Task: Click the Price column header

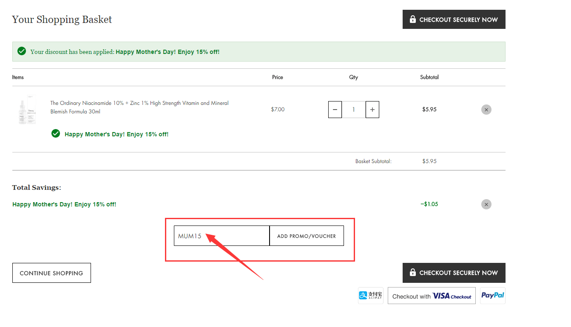Action: [x=278, y=77]
